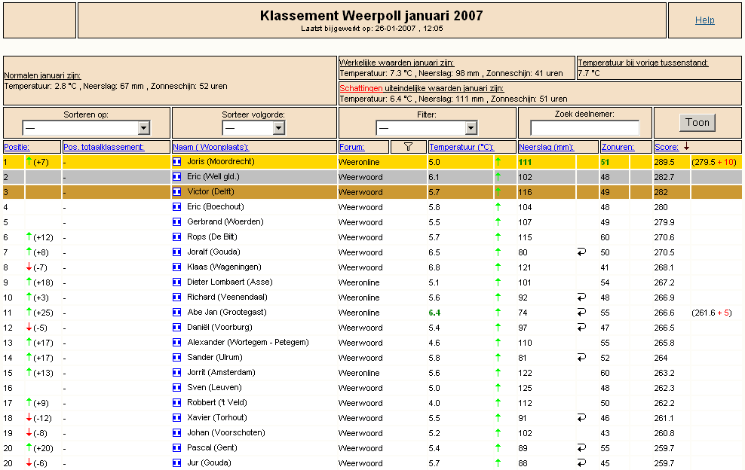
Task: Click the filter funnel icon in header
Action: point(408,147)
